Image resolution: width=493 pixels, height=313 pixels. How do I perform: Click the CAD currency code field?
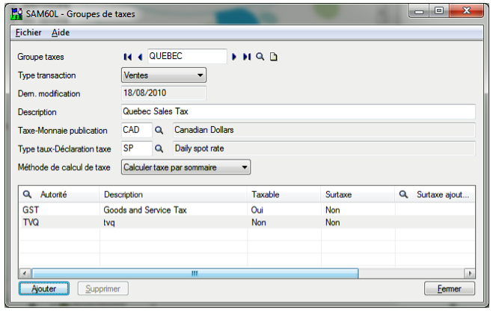(x=137, y=130)
